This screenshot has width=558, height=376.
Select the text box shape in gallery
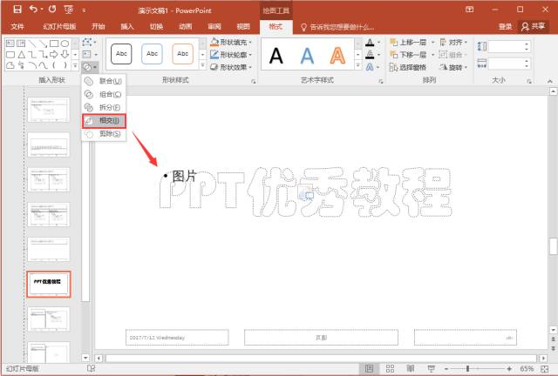click(x=10, y=44)
